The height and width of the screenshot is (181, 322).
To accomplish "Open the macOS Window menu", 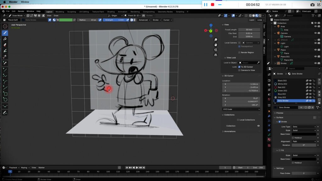I will (25, 2).
